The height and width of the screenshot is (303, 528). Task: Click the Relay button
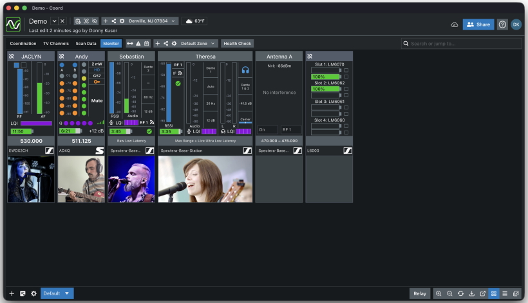[x=420, y=293]
